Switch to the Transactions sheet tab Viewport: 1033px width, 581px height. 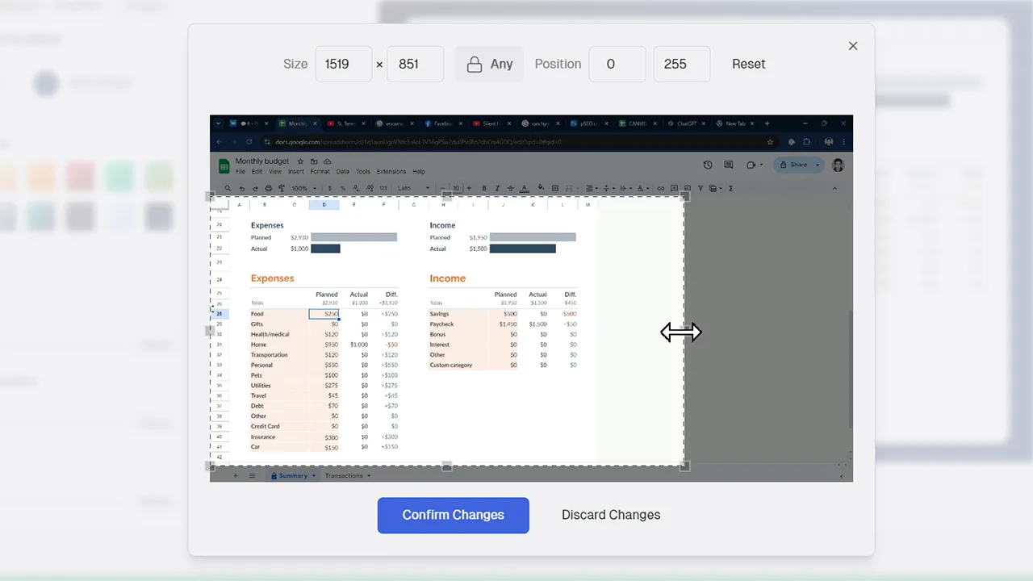click(346, 475)
